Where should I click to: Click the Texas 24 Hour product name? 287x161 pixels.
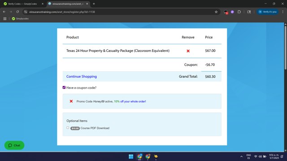click(x=118, y=51)
